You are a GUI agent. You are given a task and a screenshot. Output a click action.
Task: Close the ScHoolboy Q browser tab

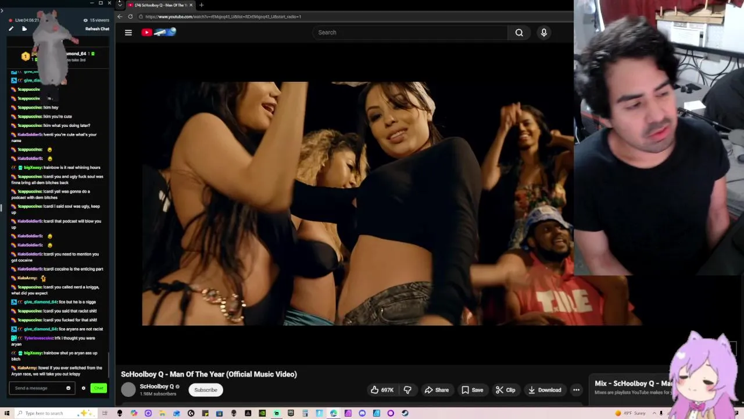tap(191, 5)
